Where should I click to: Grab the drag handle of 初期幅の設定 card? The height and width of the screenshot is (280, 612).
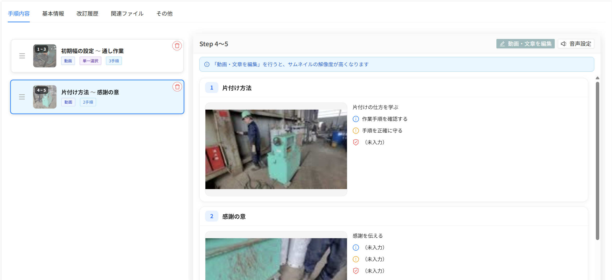click(22, 56)
